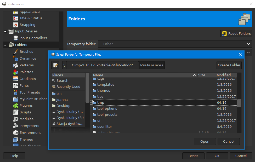
Task: Click the Preferences path segment
Action: click(152, 65)
